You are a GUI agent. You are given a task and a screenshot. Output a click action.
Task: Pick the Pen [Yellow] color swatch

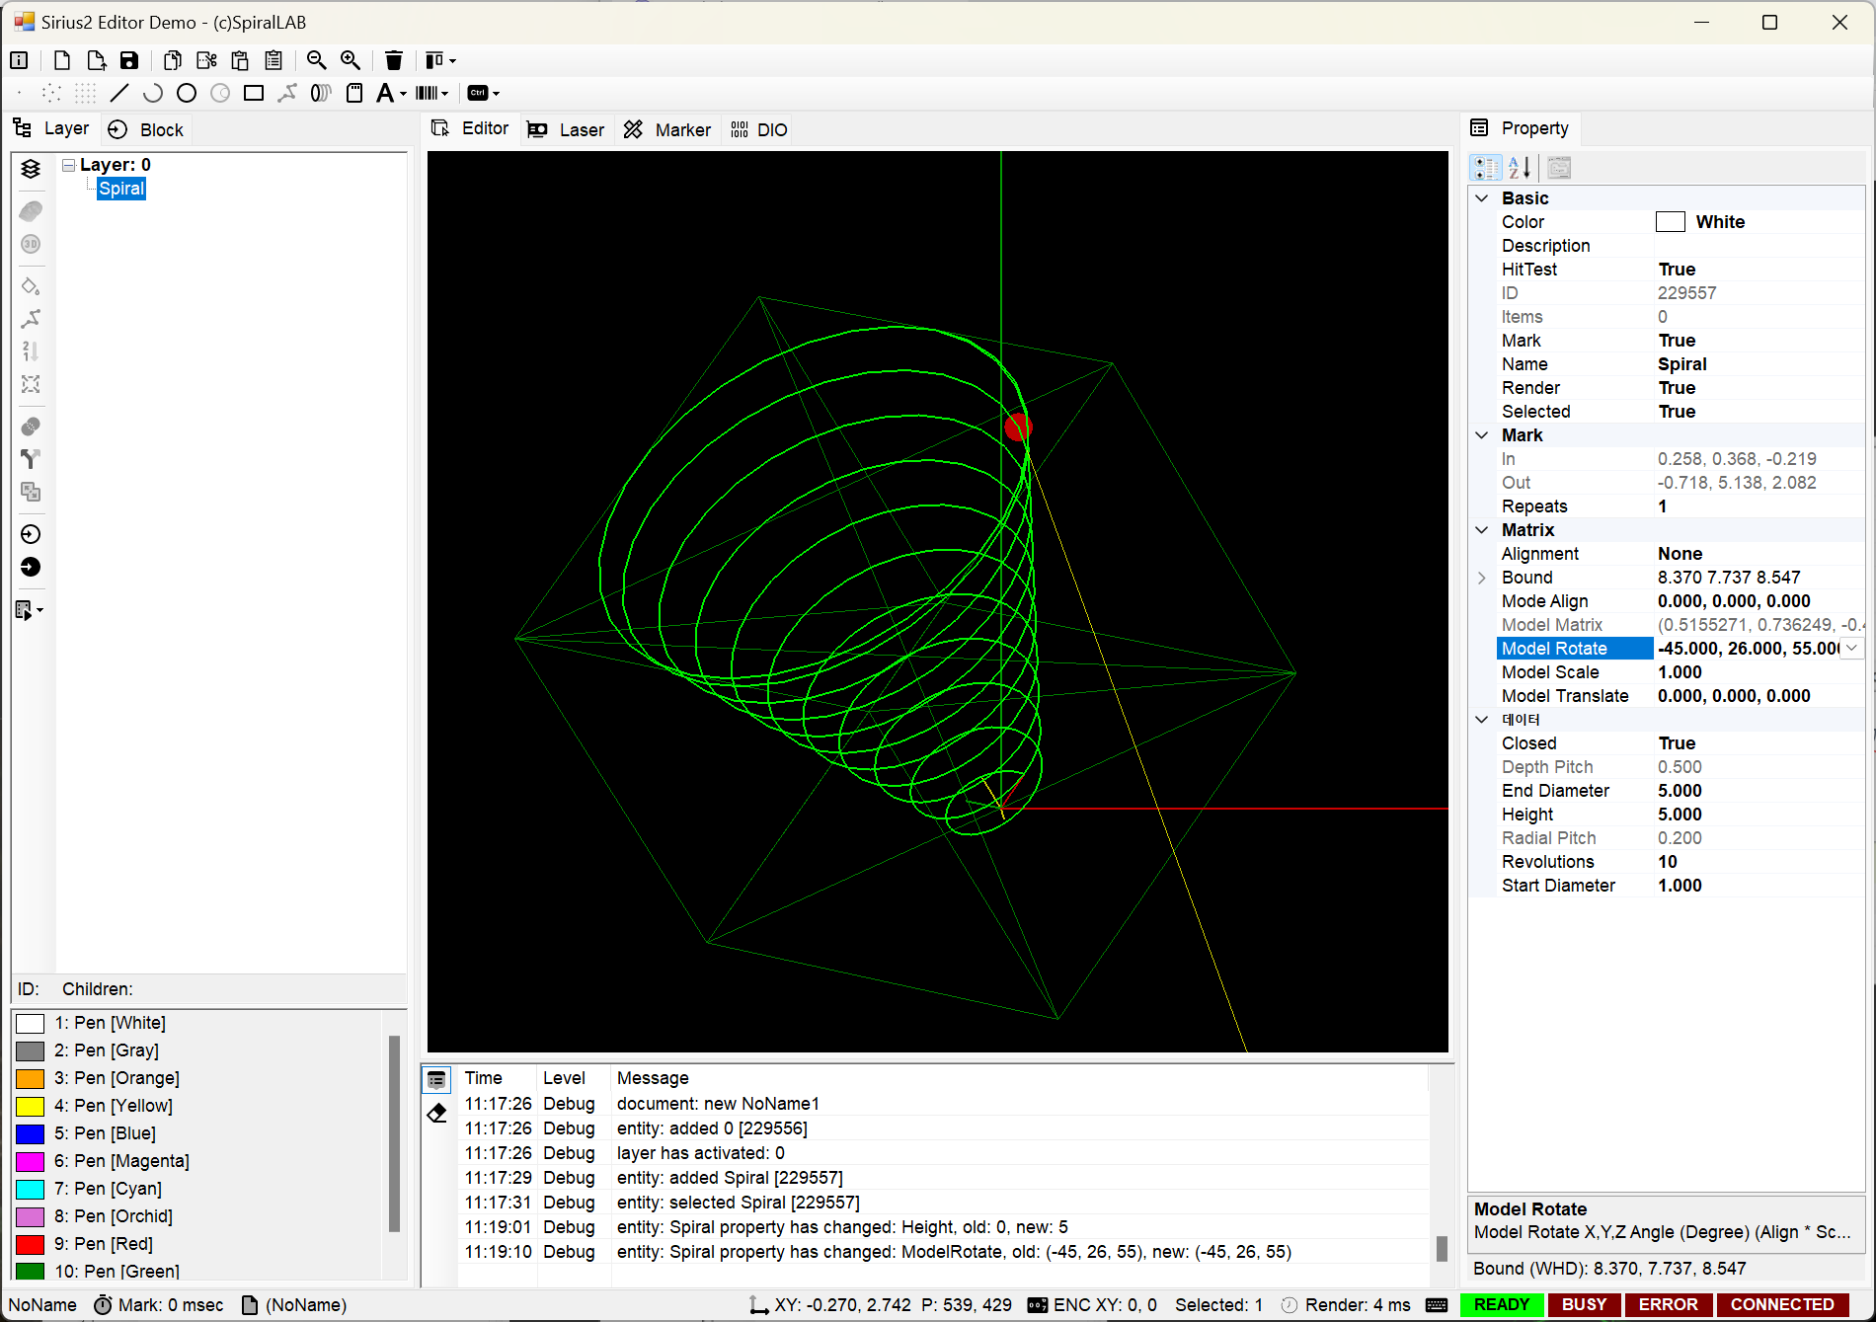(x=31, y=1106)
